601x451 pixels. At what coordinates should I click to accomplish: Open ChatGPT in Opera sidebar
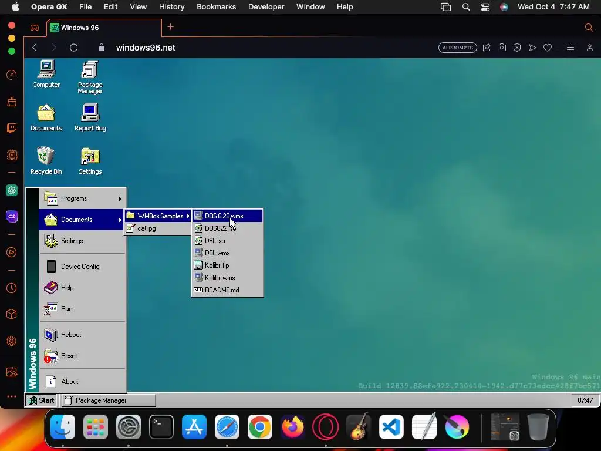12,190
